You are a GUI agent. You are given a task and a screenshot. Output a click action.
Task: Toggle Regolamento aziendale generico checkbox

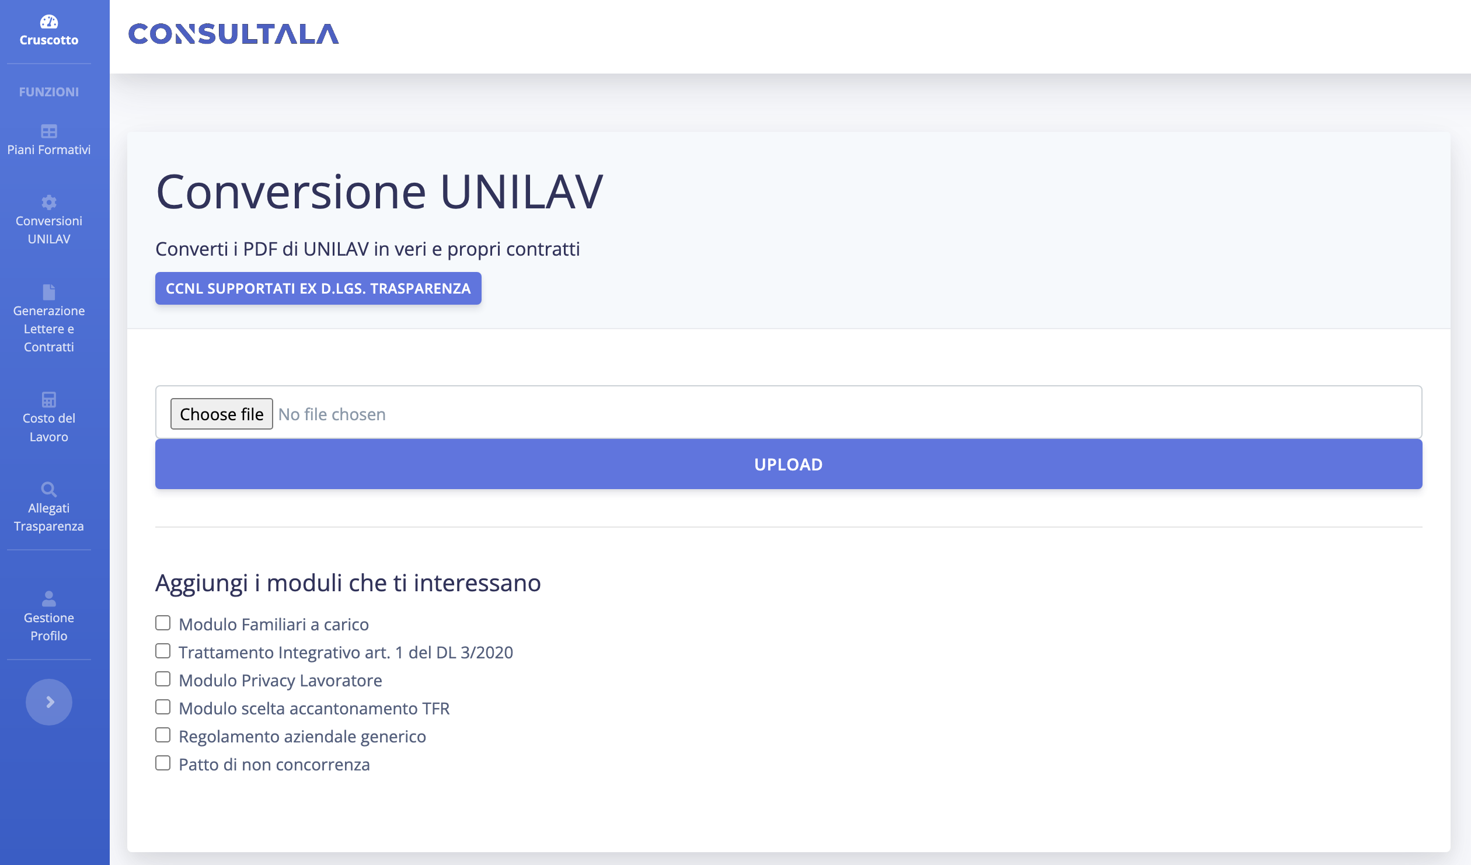pos(163,735)
